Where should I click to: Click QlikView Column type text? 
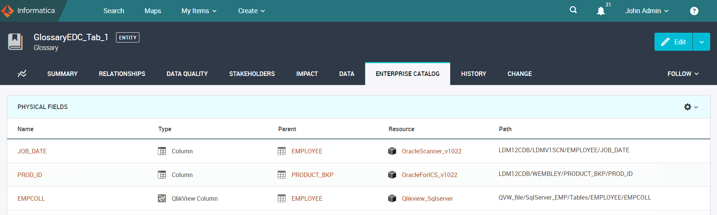point(195,198)
